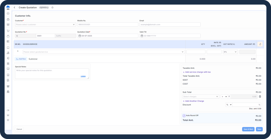The width and height of the screenshot is (271, 139).
Task: Click the Cancel button
Action: pos(19,129)
